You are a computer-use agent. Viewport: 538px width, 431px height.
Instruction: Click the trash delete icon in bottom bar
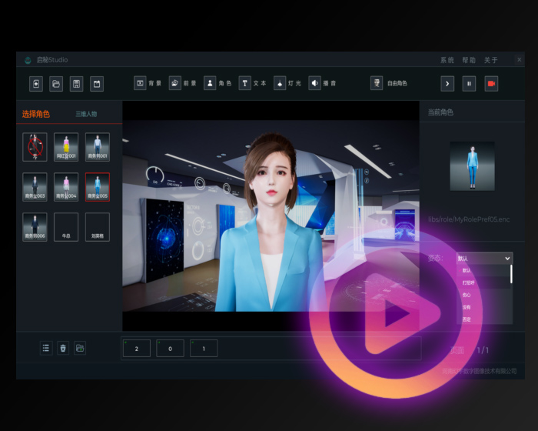click(63, 348)
